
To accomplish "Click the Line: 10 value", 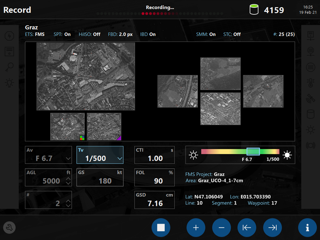I will pos(194,203).
